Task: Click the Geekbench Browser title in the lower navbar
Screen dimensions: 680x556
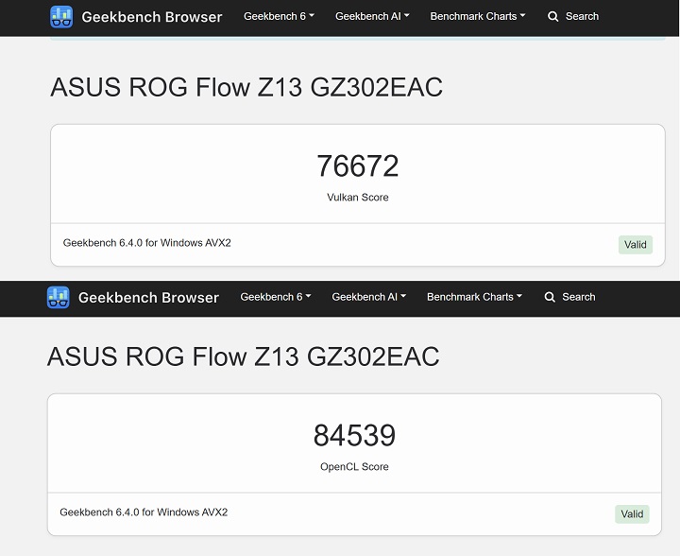Action: [x=148, y=297]
